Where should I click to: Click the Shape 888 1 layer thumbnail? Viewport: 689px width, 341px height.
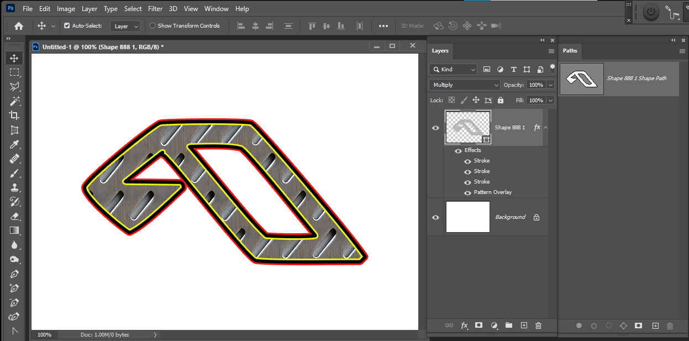click(x=467, y=127)
